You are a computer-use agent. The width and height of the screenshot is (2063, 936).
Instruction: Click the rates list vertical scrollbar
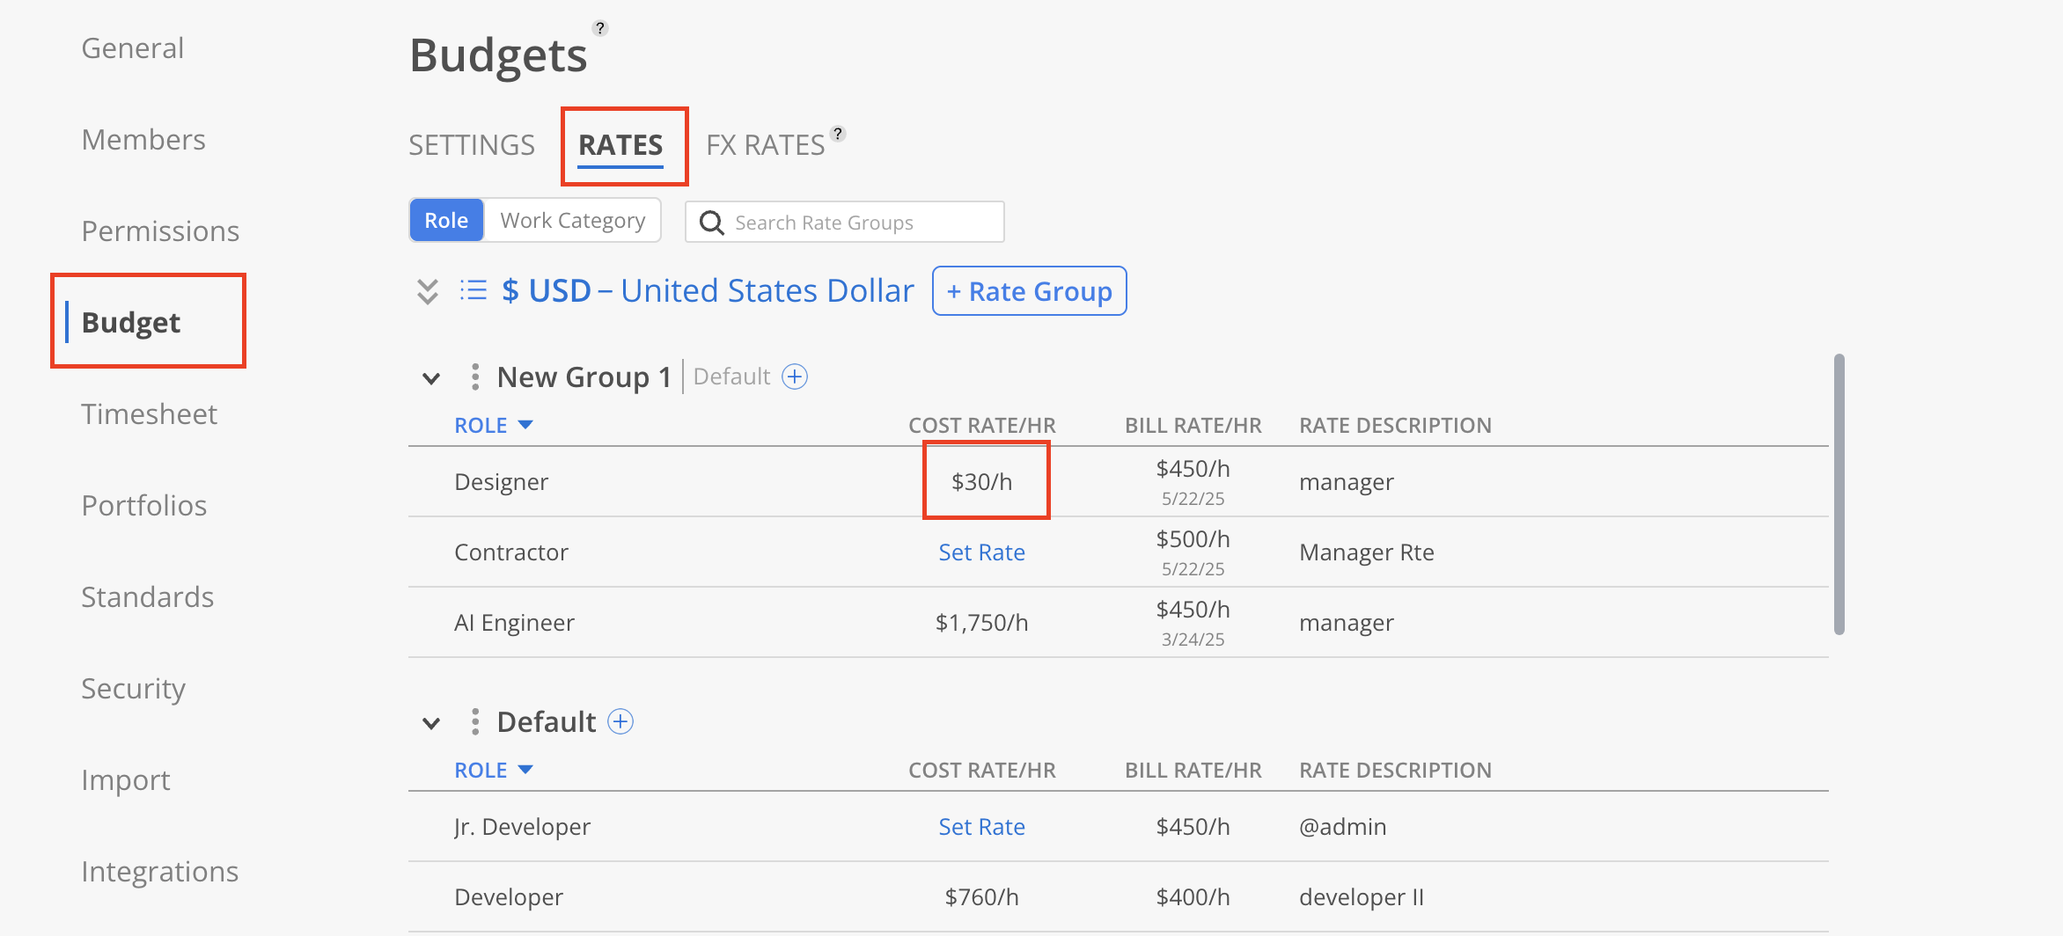pyautogui.click(x=1839, y=493)
